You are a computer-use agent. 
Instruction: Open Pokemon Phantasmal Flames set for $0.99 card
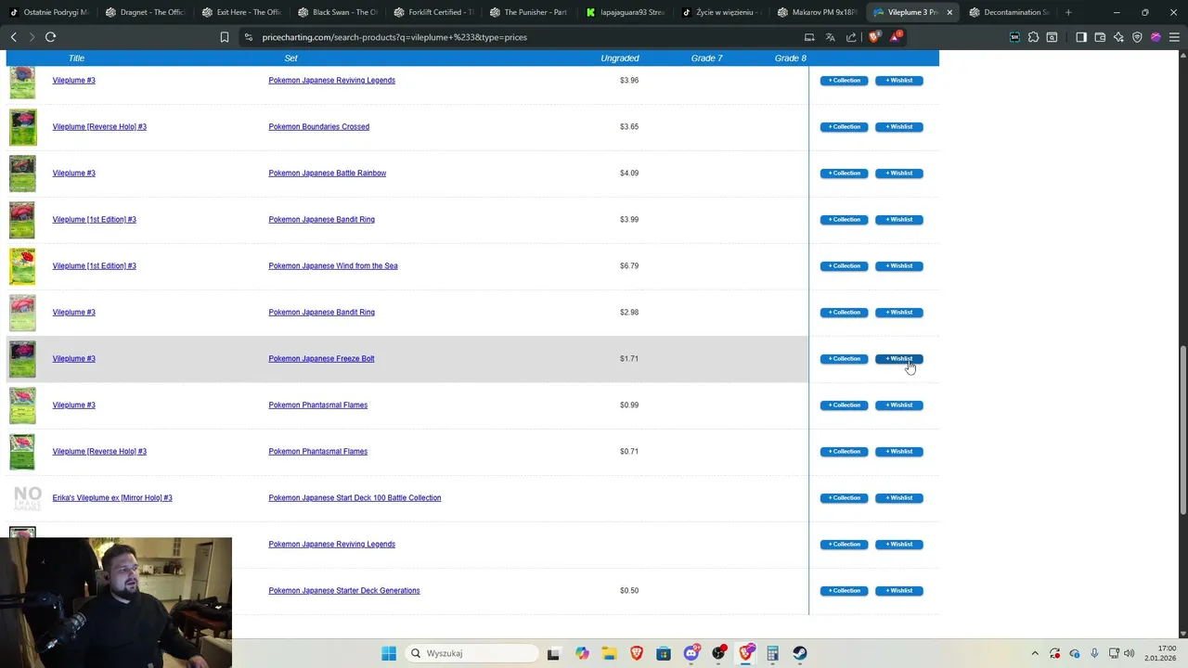[318, 405]
